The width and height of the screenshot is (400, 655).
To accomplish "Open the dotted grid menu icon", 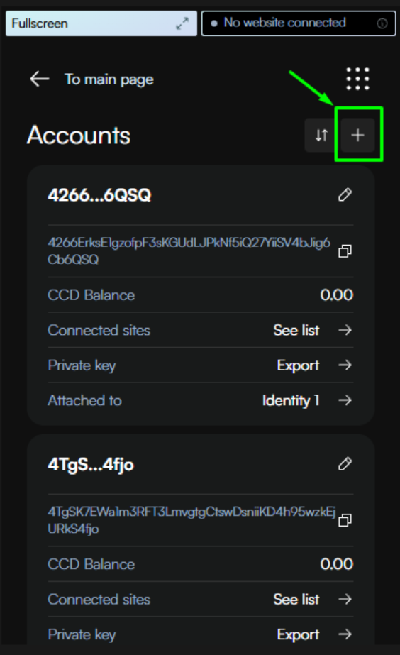I will 358,79.
